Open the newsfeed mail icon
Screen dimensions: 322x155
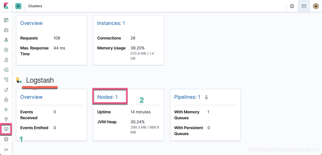click(x=304, y=6)
